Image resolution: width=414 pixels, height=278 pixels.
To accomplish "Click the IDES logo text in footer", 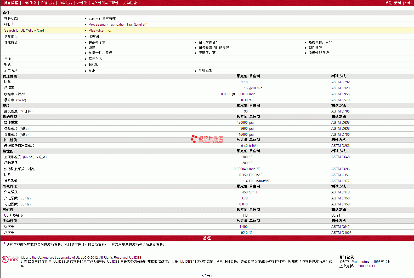I will (x=14, y=260).
